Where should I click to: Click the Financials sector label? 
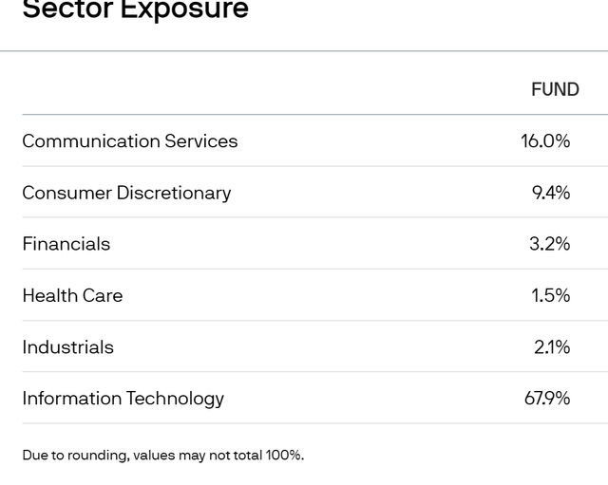(66, 244)
